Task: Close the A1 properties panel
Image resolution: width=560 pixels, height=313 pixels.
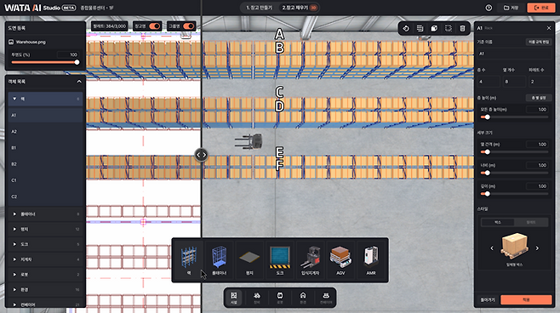Action: point(549,28)
